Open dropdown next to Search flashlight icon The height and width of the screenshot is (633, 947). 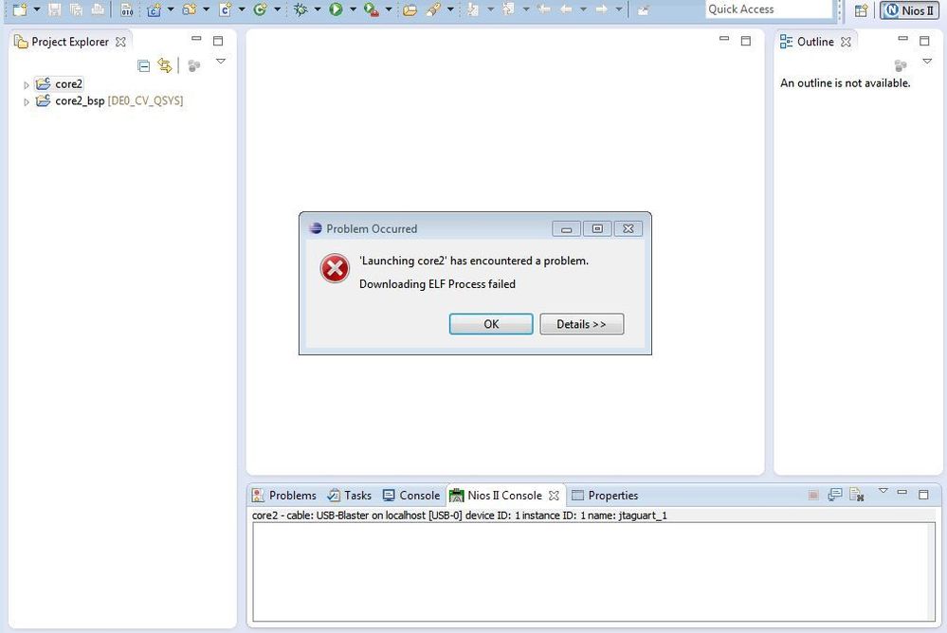[450, 9]
